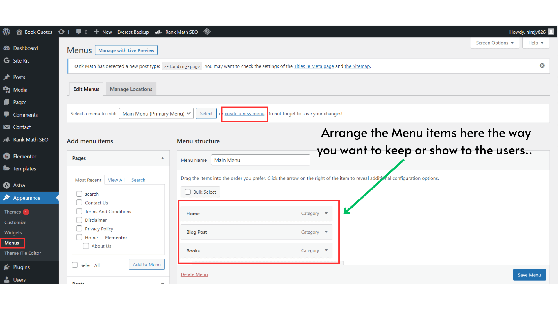The width and height of the screenshot is (558, 313).
Task: Open the WordPress logo menu
Action: (x=6, y=32)
